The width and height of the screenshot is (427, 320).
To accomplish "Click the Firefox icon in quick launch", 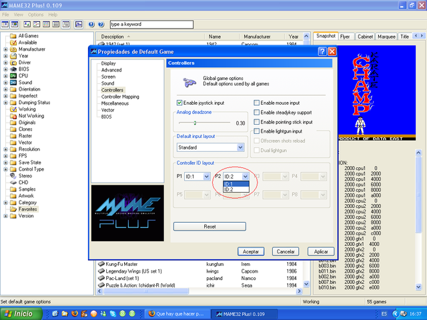I will pyautogui.click(x=74, y=313).
